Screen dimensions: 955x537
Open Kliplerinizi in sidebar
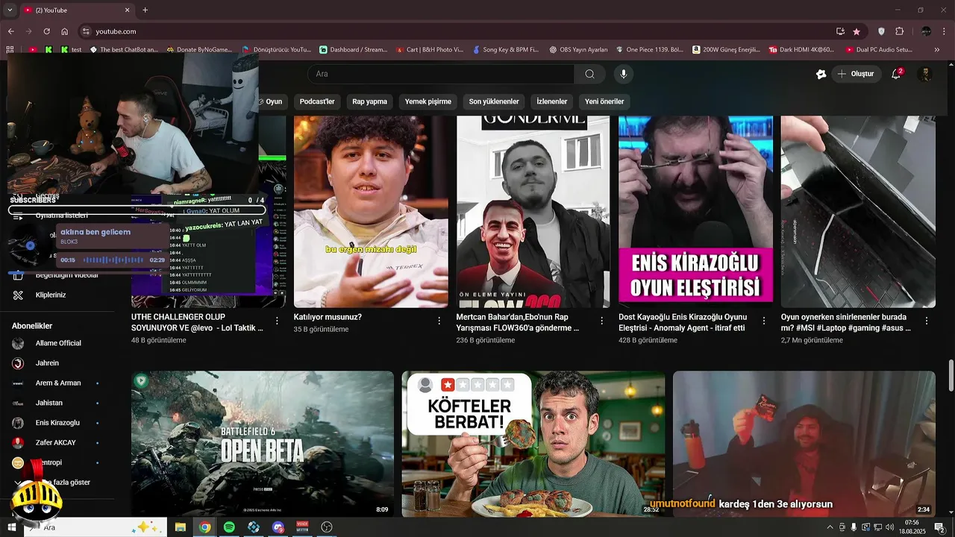[x=51, y=295]
